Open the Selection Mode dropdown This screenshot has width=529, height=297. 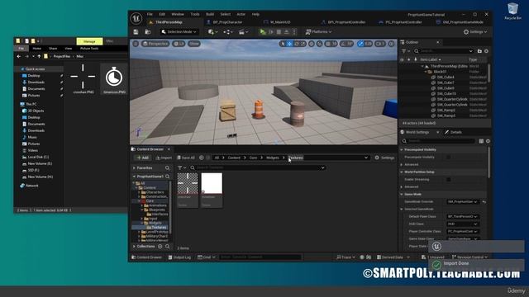179,32
